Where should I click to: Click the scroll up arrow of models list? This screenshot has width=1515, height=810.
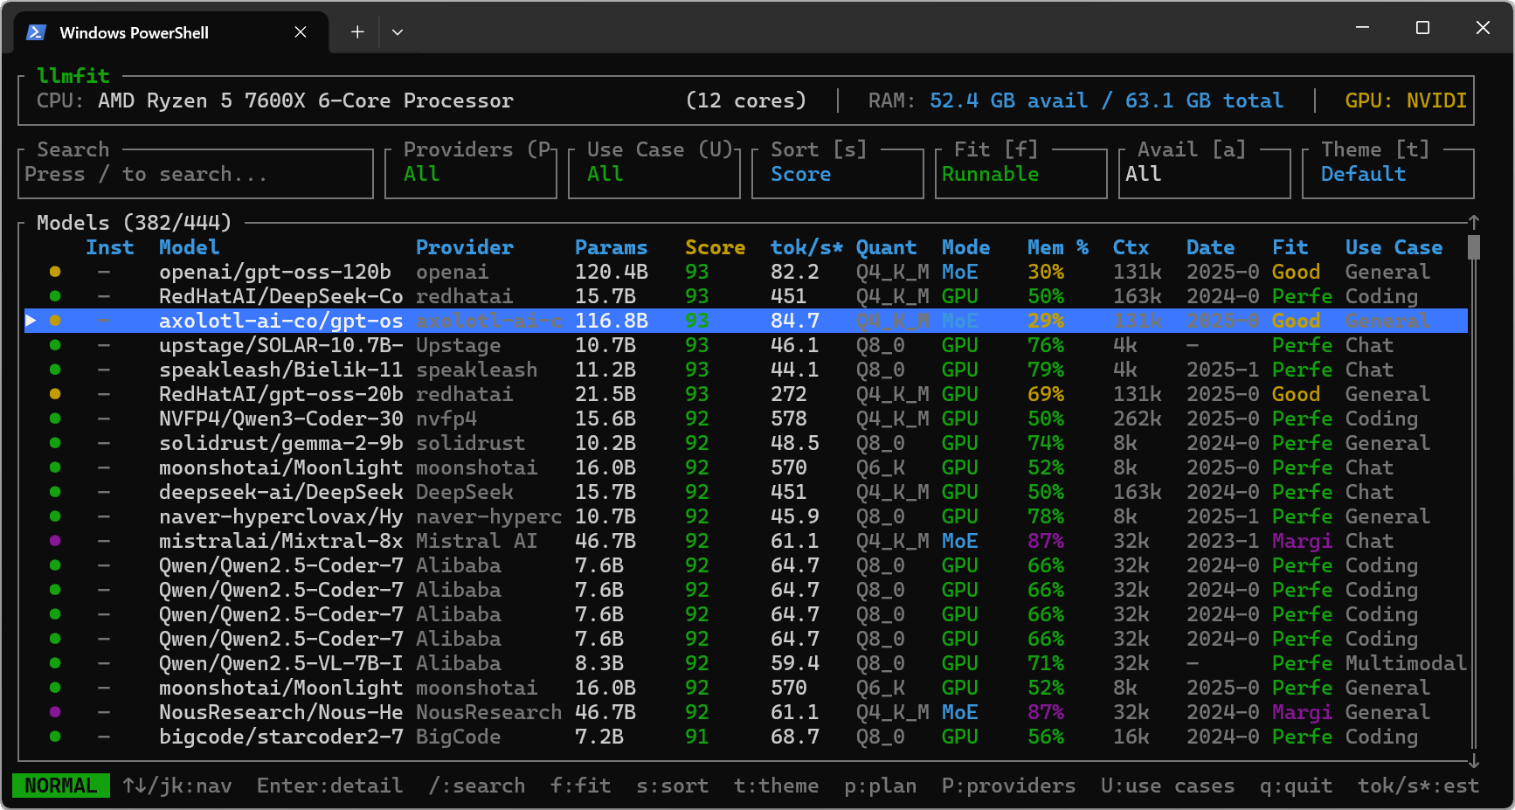pos(1473,222)
